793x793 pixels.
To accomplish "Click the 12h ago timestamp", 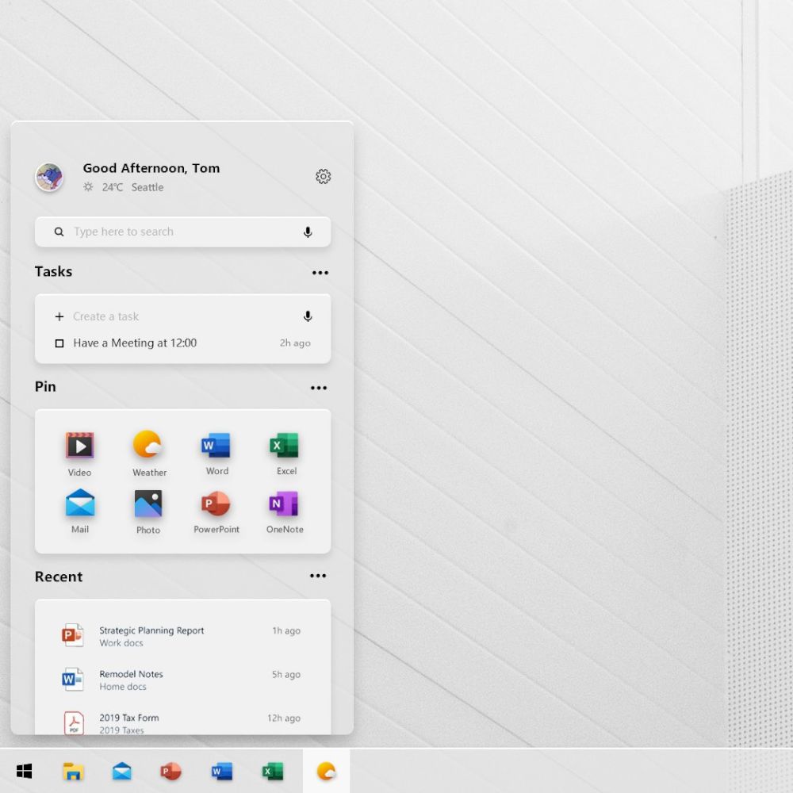I will click(284, 718).
